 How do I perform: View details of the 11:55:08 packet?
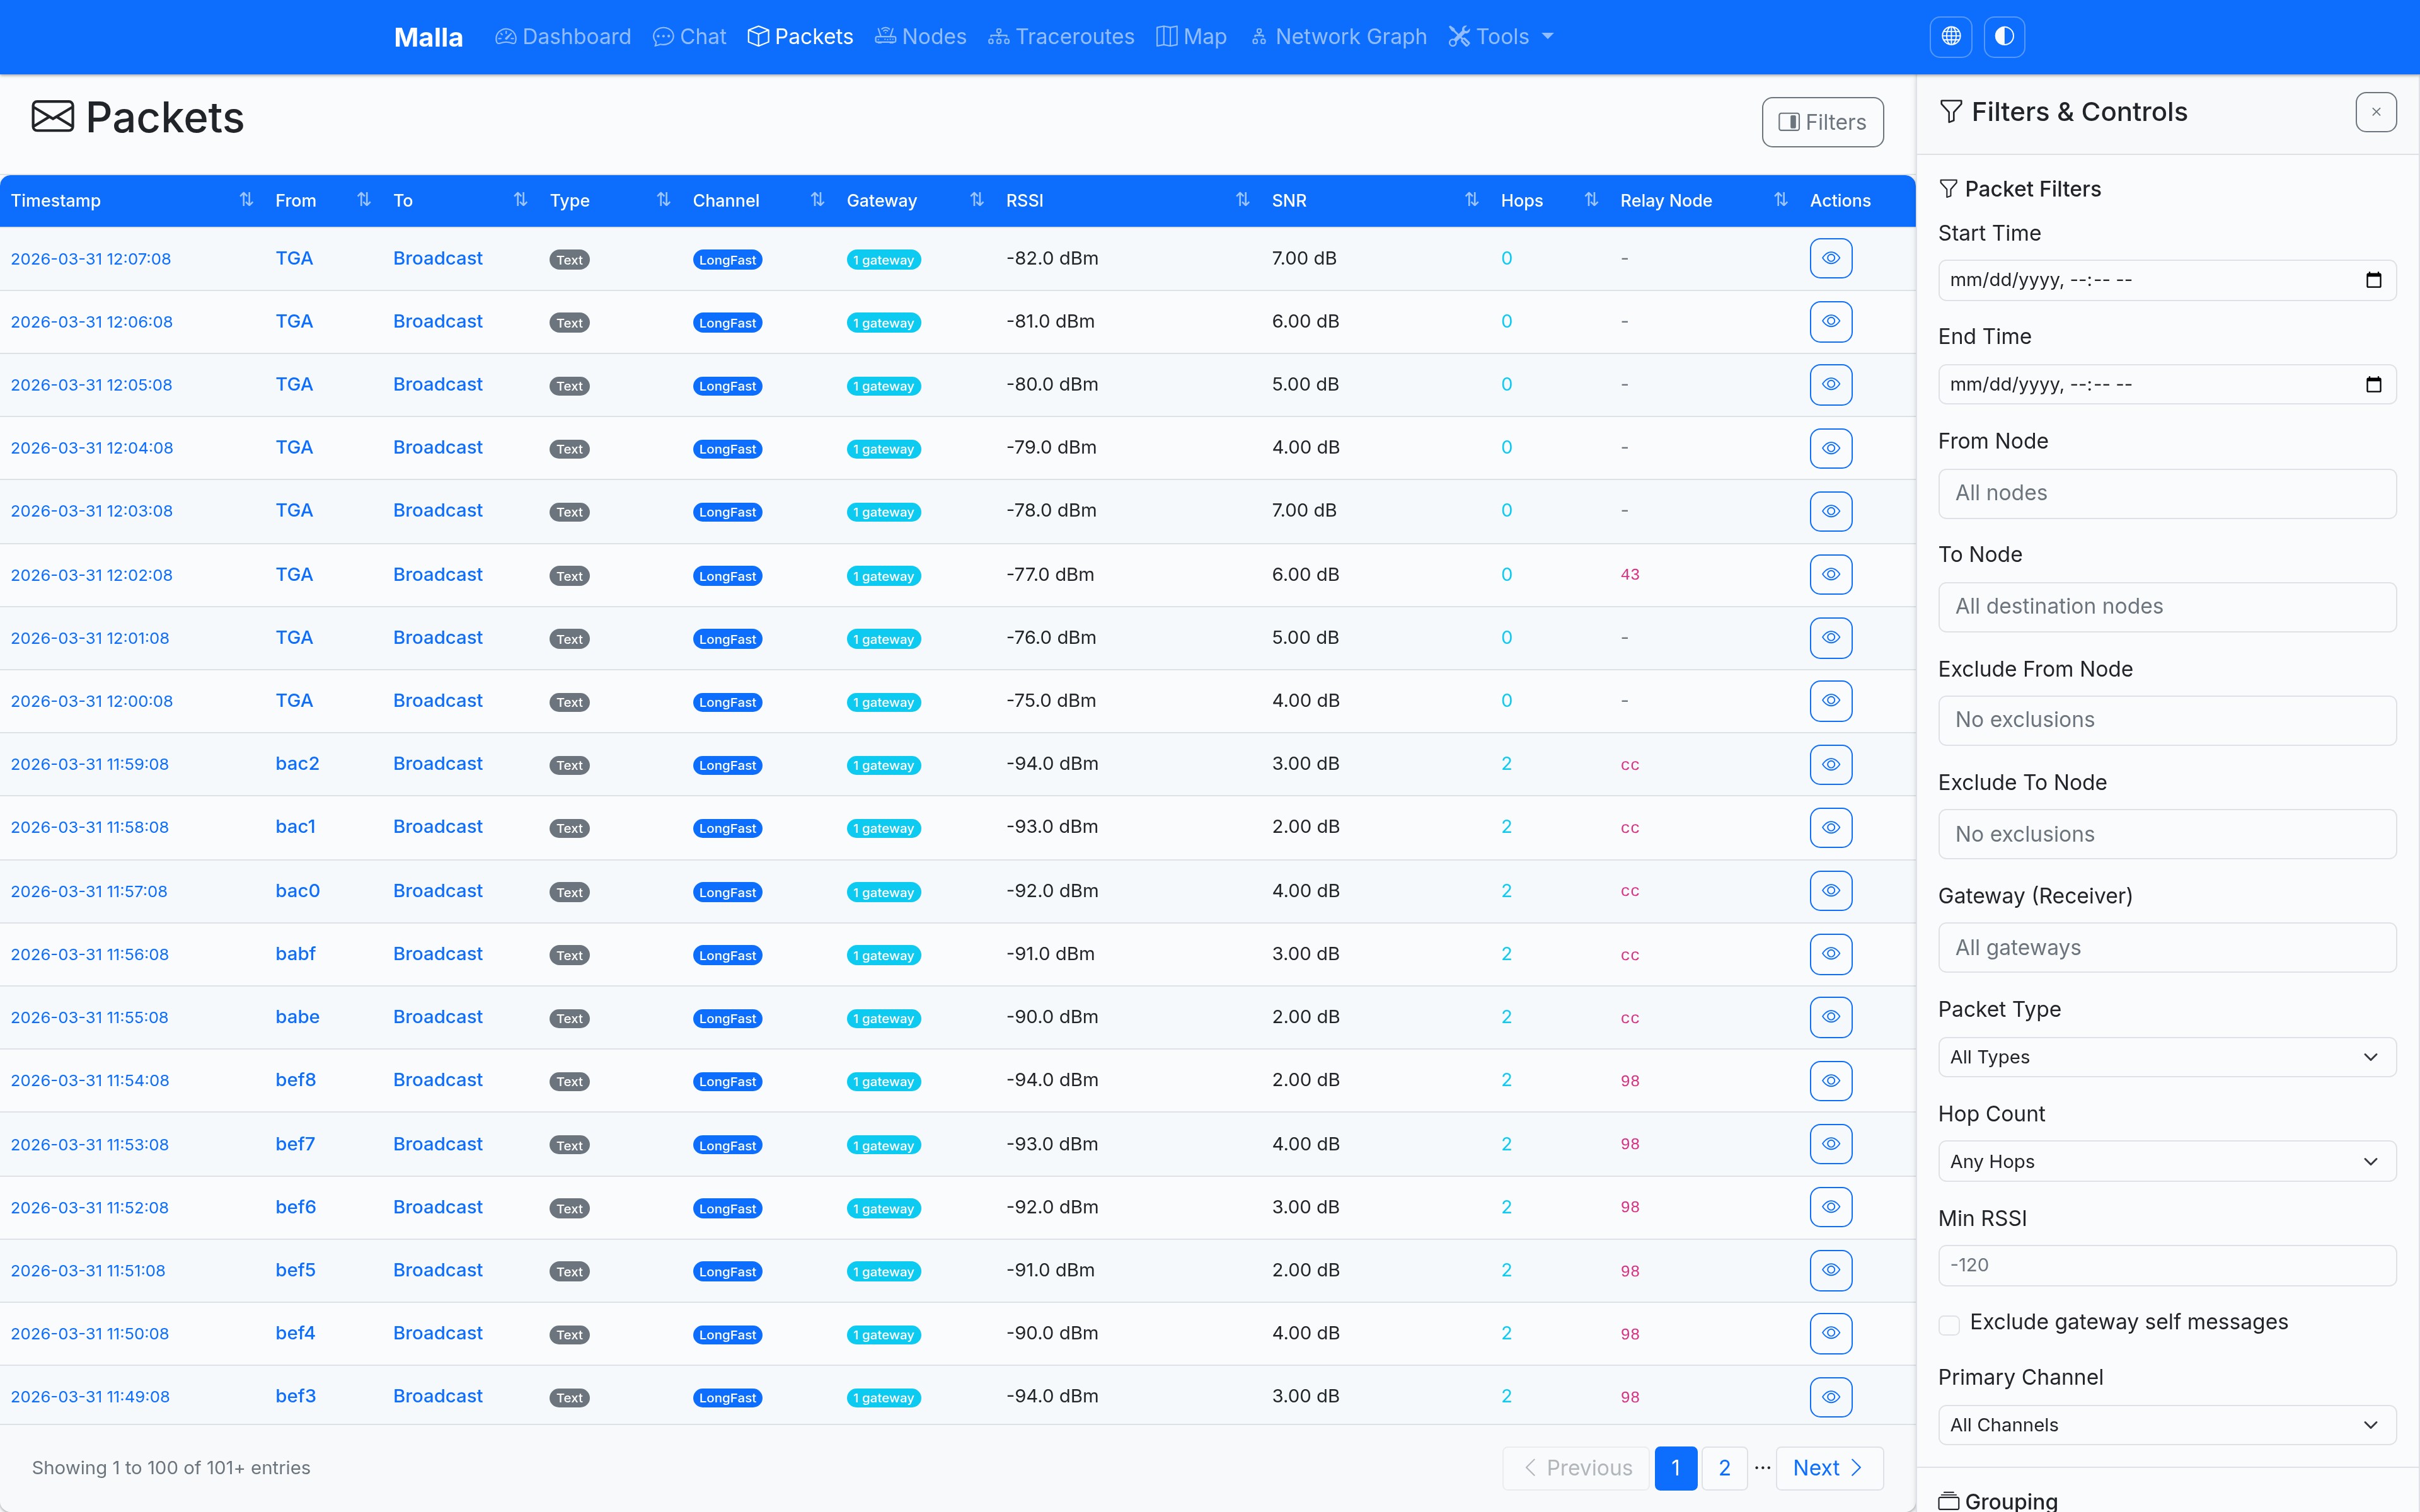tap(1830, 1017)
